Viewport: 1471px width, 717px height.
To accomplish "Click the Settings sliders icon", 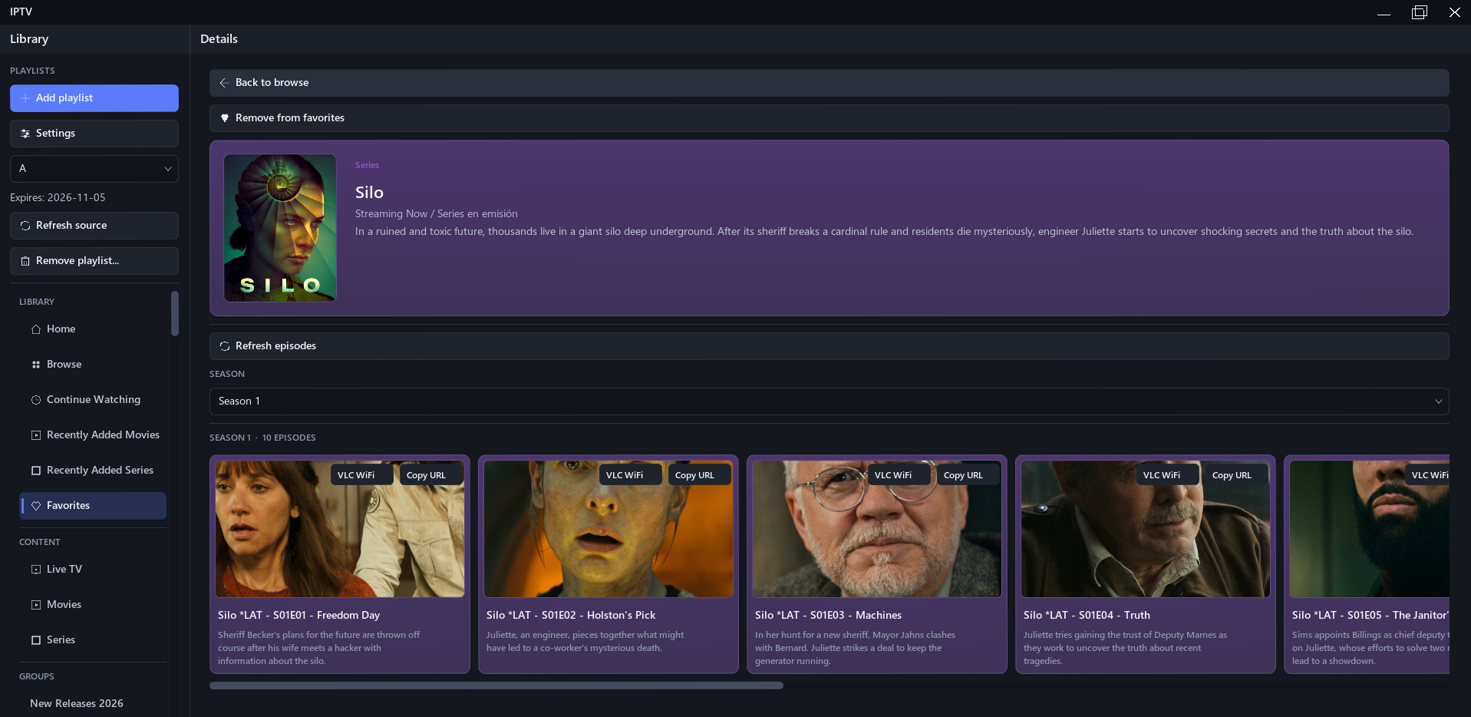I will click(x=25, y=134).
